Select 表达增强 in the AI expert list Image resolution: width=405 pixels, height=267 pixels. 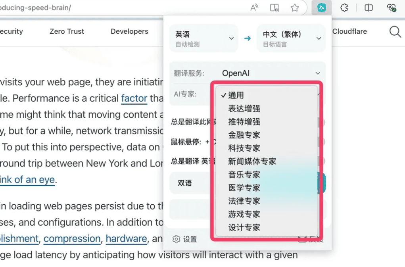(x=267, y=108)
